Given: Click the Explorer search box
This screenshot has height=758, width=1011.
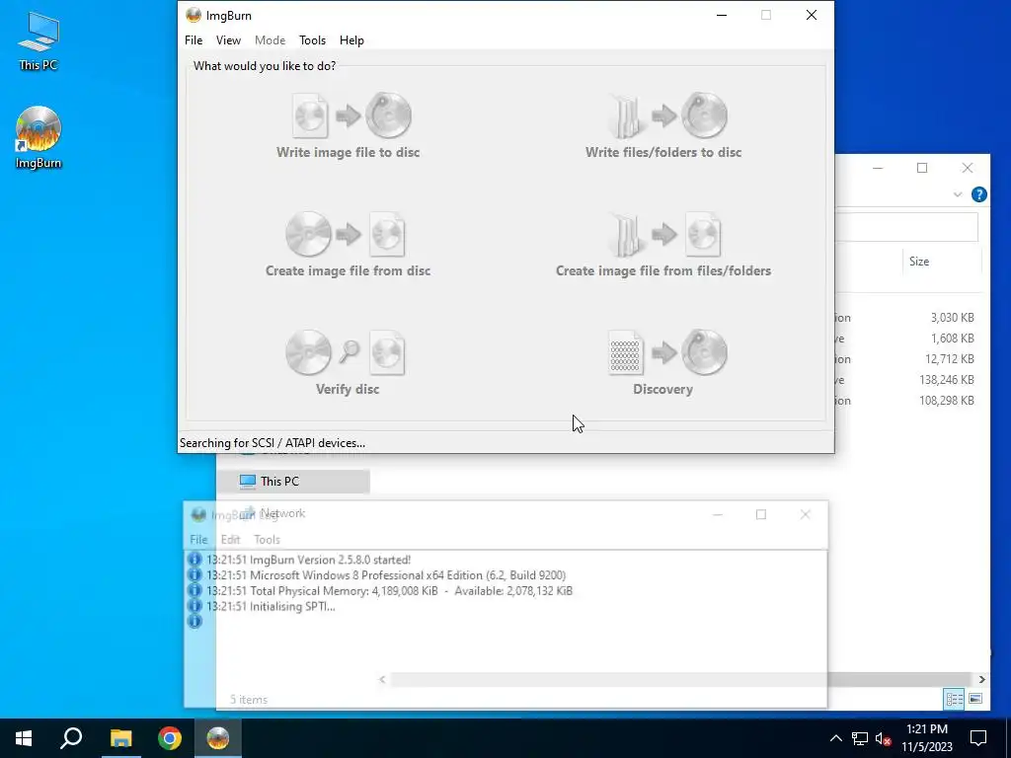Looking at the screenshot, I should (x=906, y=227).
